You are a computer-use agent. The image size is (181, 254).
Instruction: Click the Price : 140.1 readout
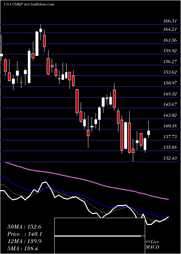tap(25, 234)
